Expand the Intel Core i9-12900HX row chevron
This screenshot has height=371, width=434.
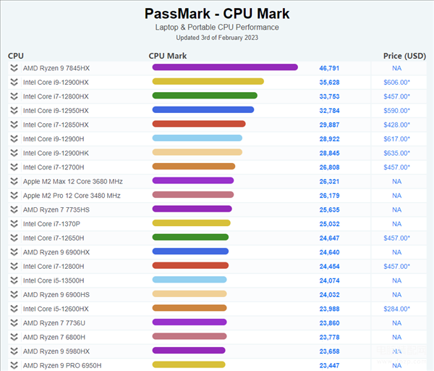click(14, 82)
